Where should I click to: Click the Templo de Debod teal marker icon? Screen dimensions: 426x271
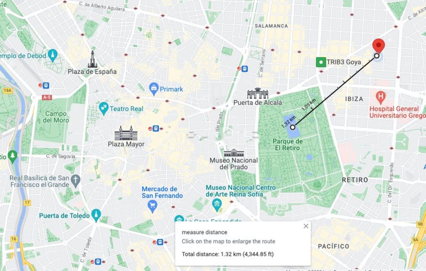tap(53, 55)
